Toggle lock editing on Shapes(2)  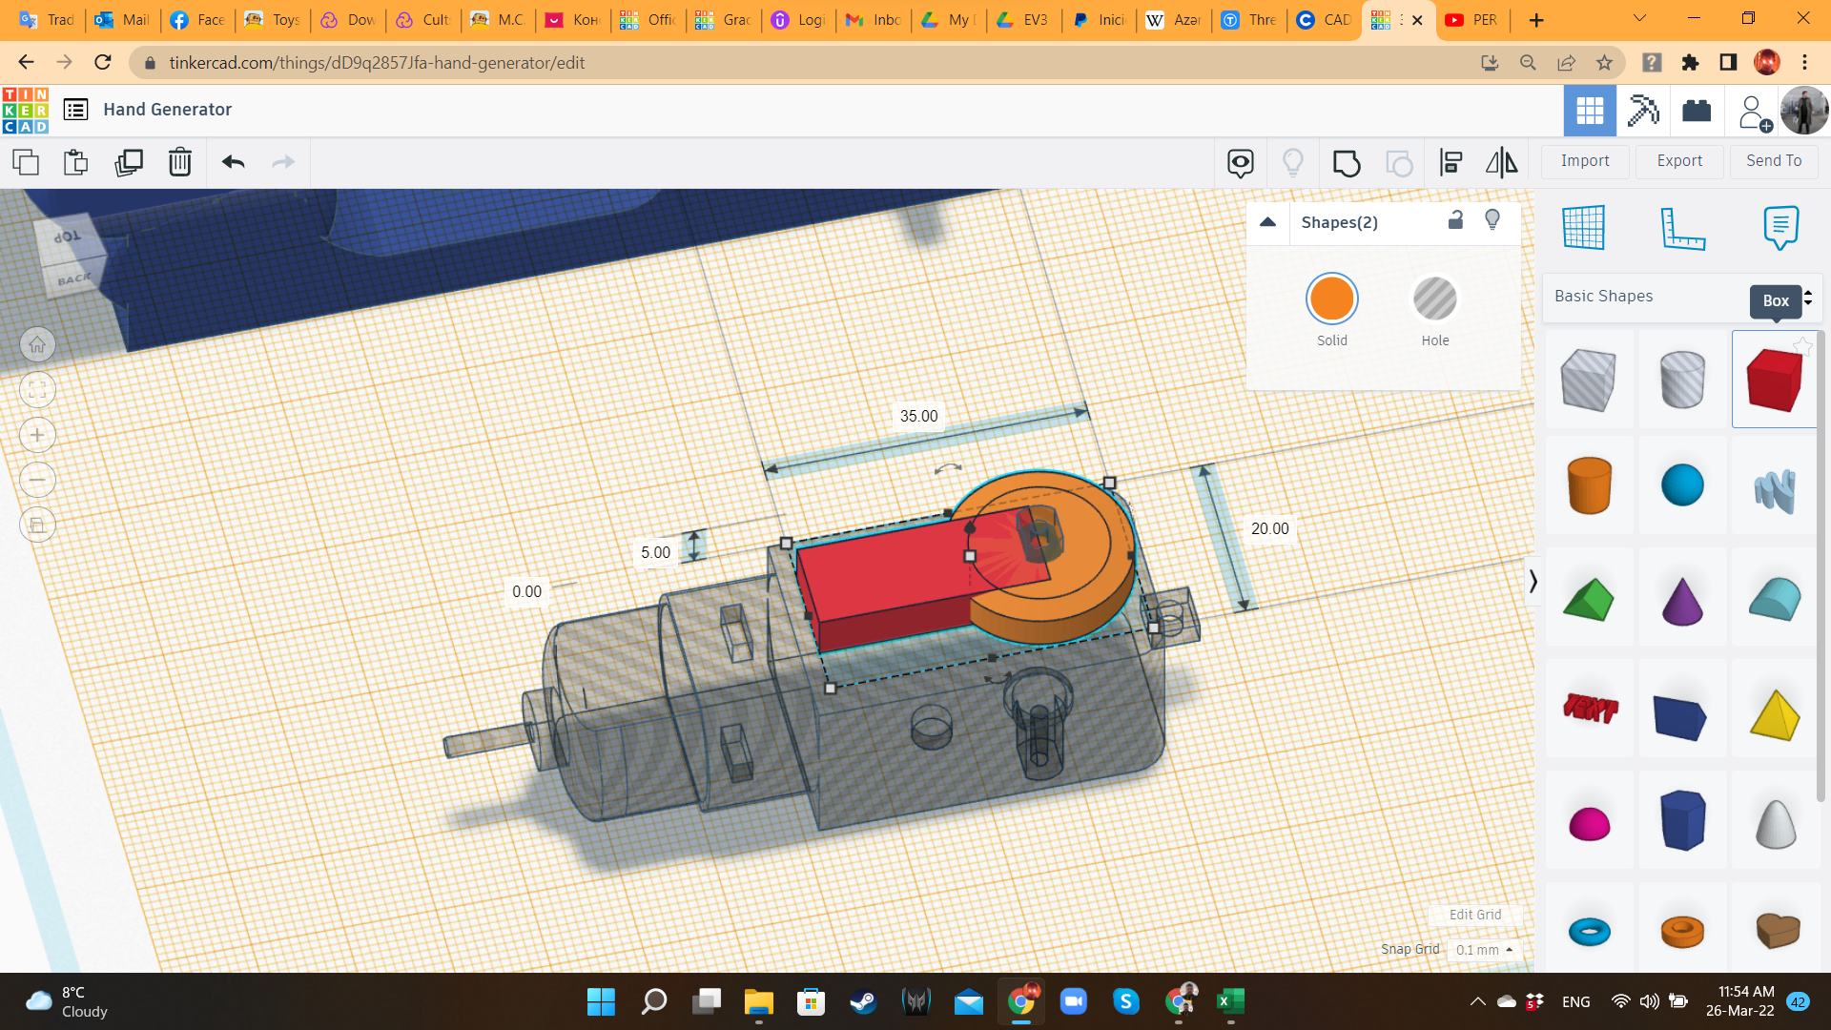coord(1455,220)
